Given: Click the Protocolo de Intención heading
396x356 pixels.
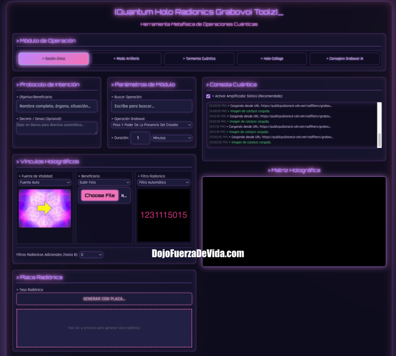Looking at the screenshot, I should click(48, 85).
